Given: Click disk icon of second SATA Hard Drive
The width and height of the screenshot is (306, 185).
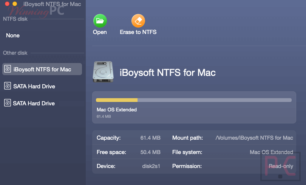Looking at the screenshot, I should coord(8,103).
